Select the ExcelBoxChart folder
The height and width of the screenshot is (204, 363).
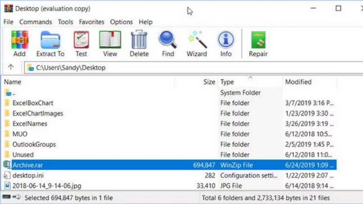tap(33, 103)
